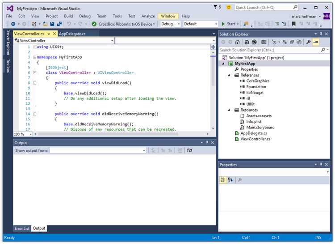This screenshot has width=335, height=244.
Task: Collapse the Resources folder node
Action: [229, 110]
